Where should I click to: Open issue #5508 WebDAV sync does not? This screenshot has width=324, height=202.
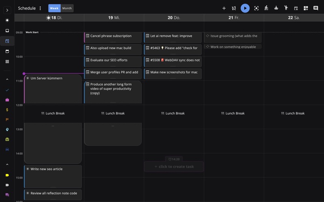tap(173, 62)
